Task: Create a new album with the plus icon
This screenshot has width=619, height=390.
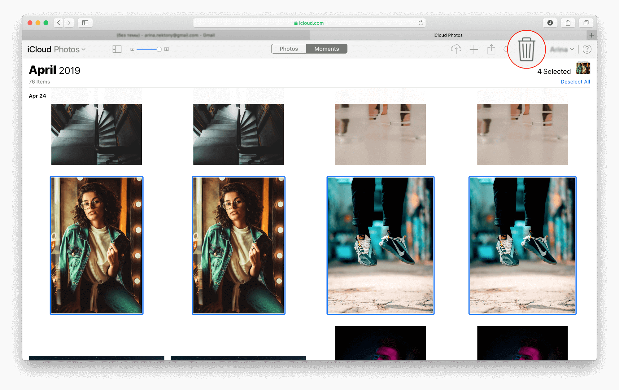Action: (473, 49)
